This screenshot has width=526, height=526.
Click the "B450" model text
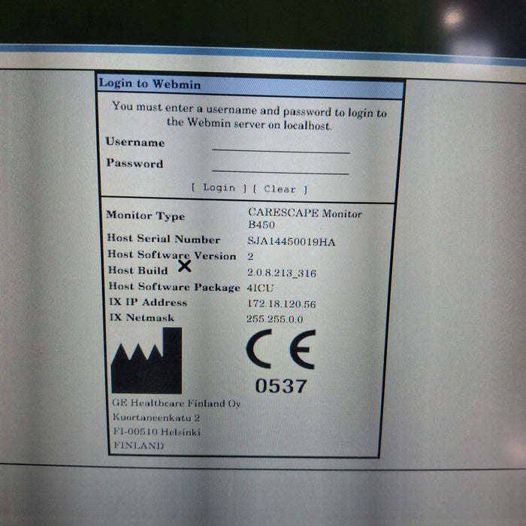pyautogui.click(x=261, y=225)
